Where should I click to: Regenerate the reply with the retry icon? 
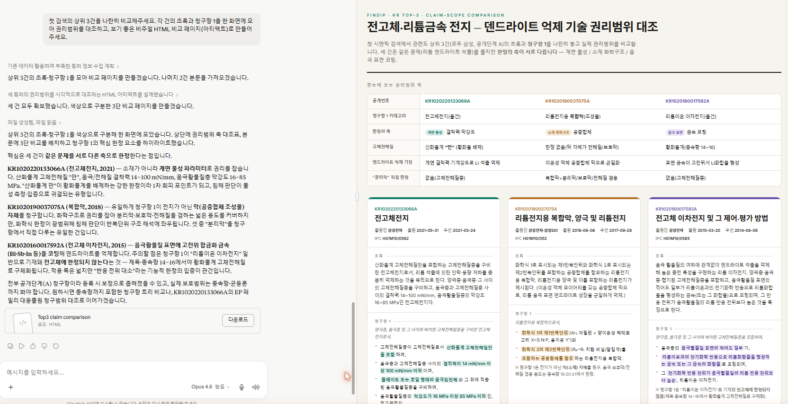56,346
